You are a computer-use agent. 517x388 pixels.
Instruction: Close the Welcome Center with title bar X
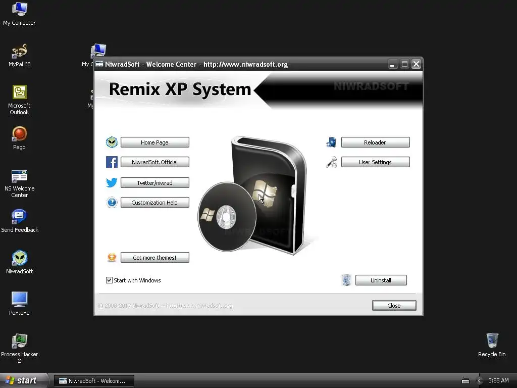(417, 64)
